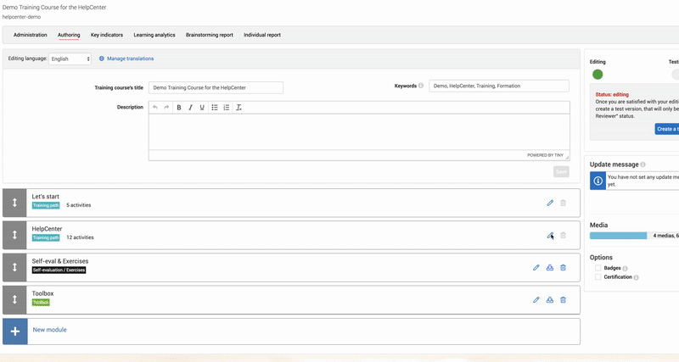This screenshot has width=679, height=362.
Task: Click the Let's start module title
Action: coord(46,197)
